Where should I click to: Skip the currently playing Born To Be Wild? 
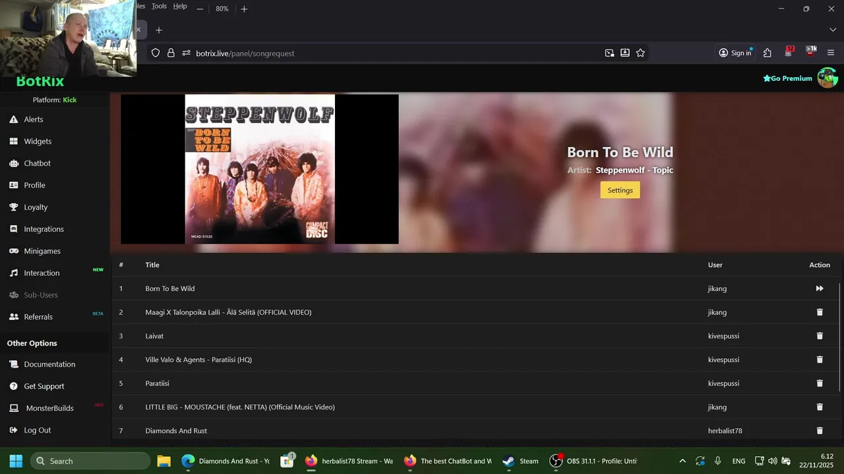point(820,288)
